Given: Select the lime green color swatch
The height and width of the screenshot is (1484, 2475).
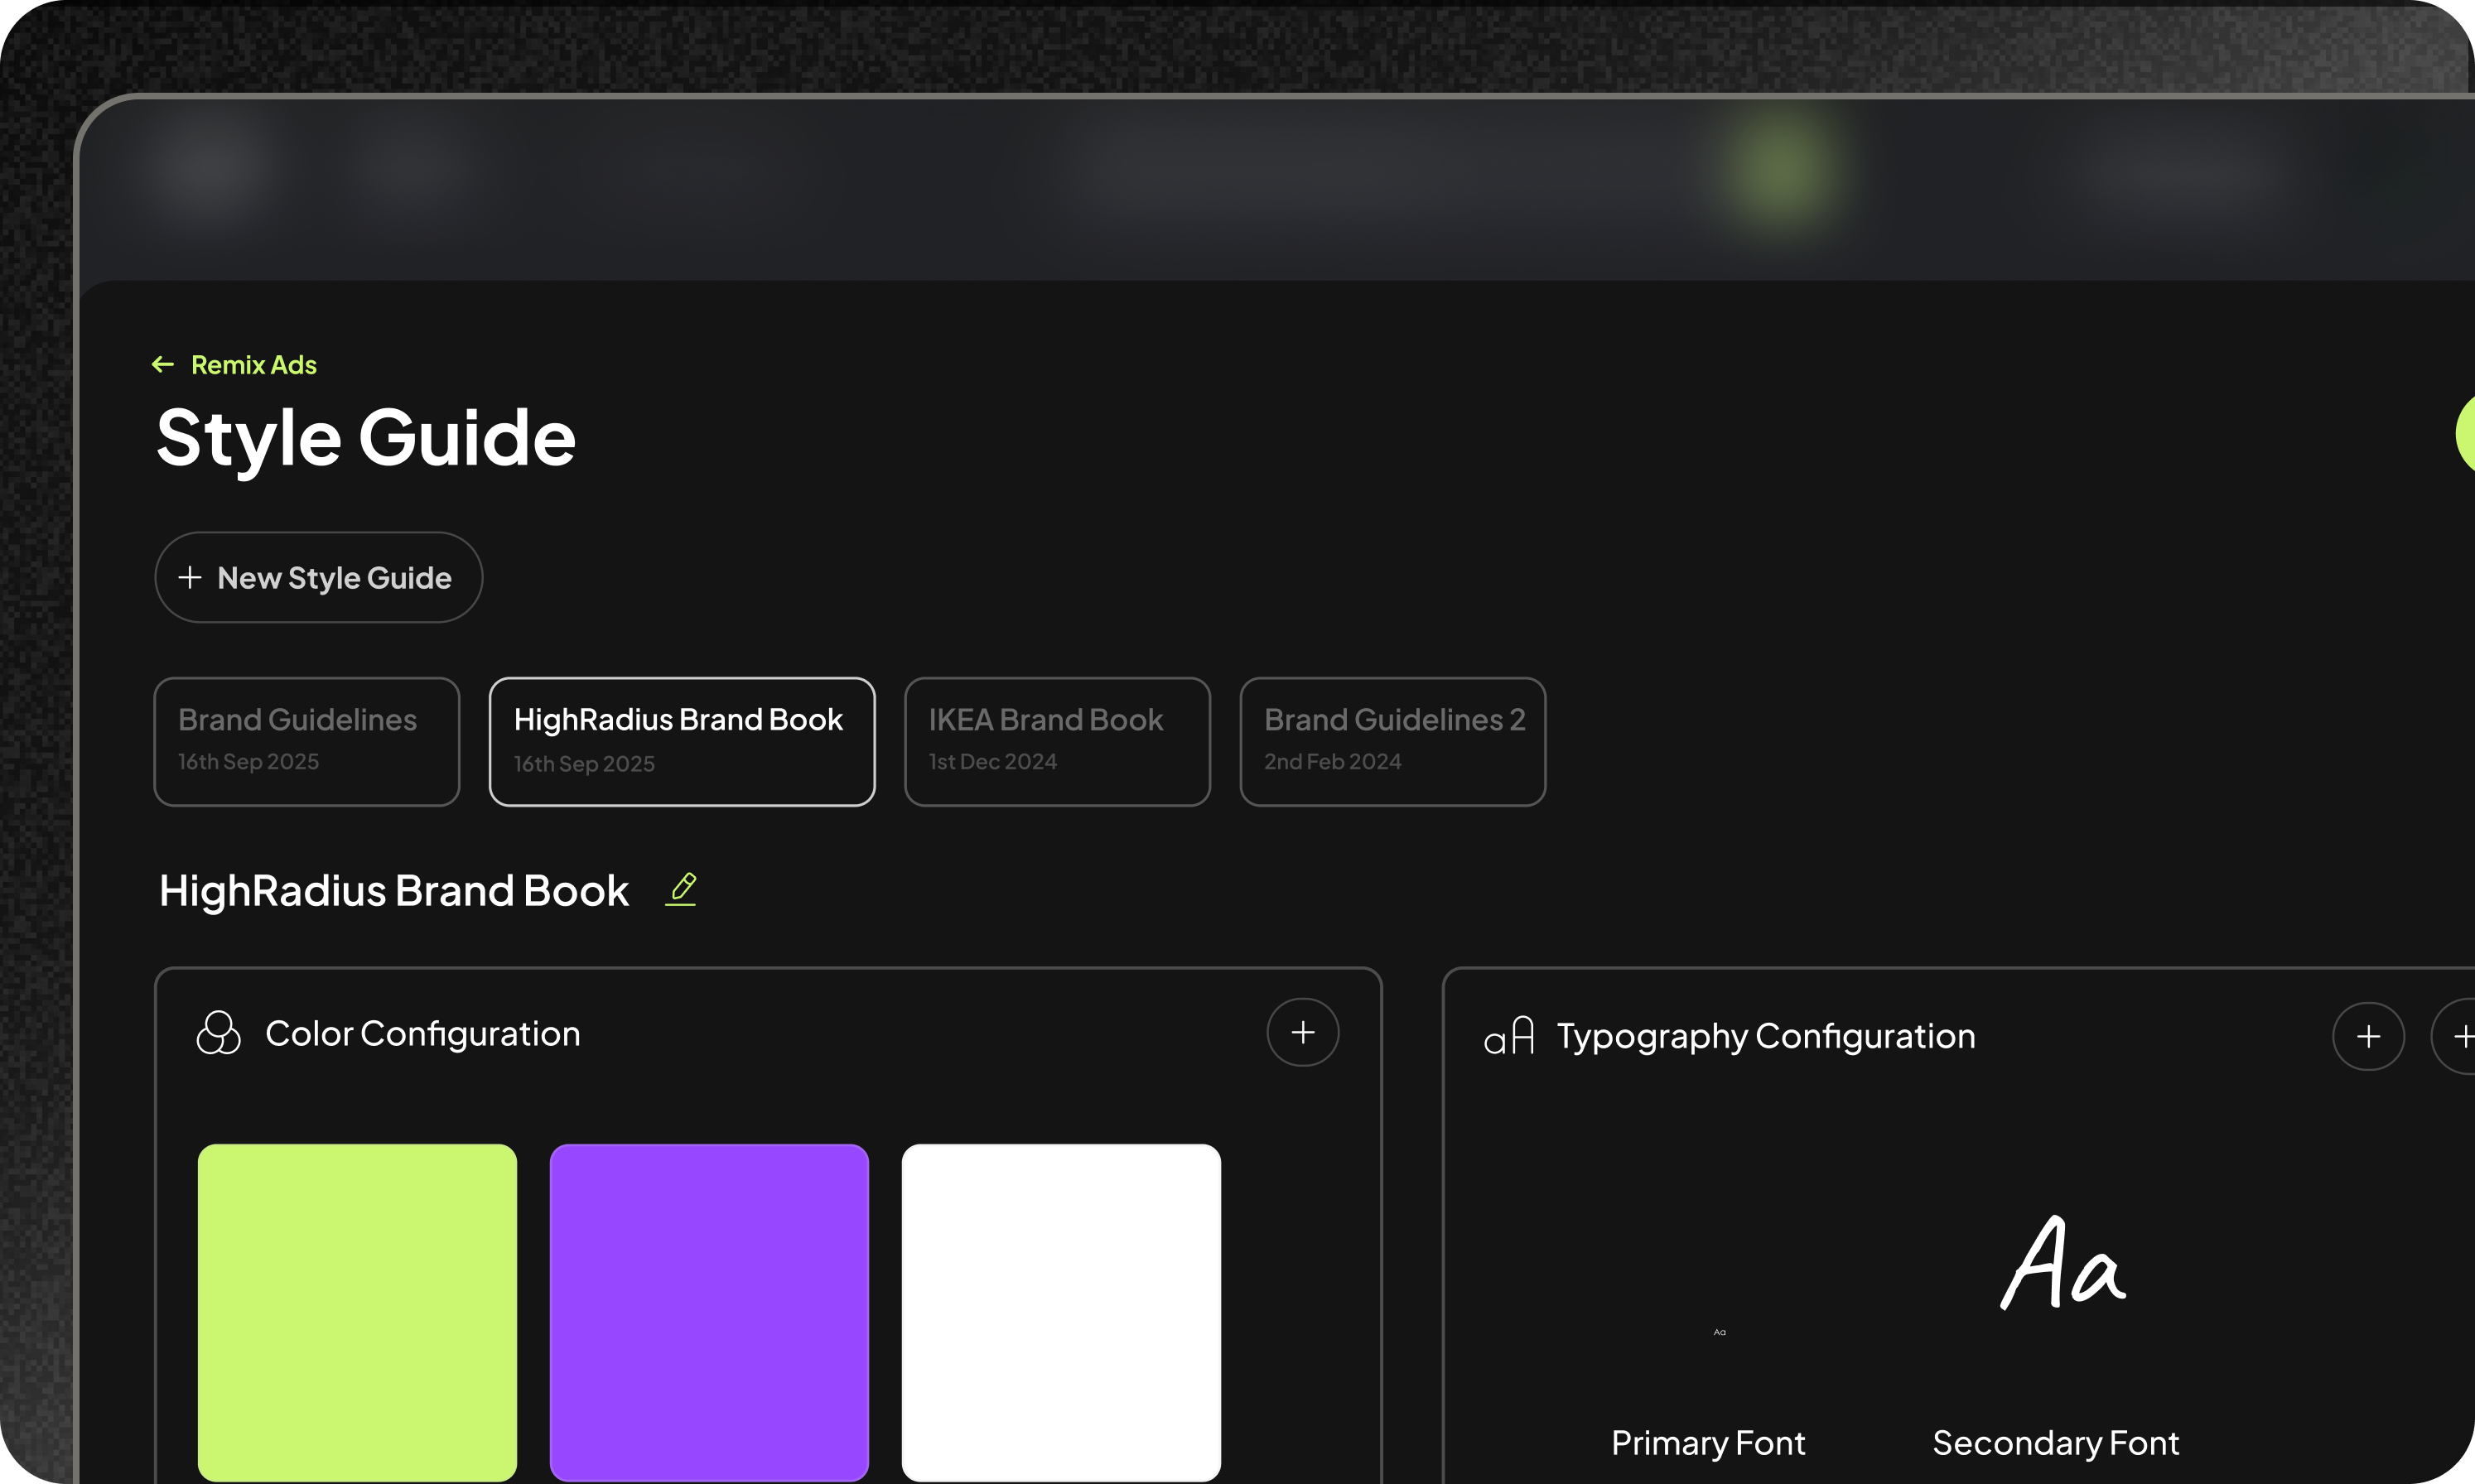Looking at the screenshot, I should (x=357, y=1312).
